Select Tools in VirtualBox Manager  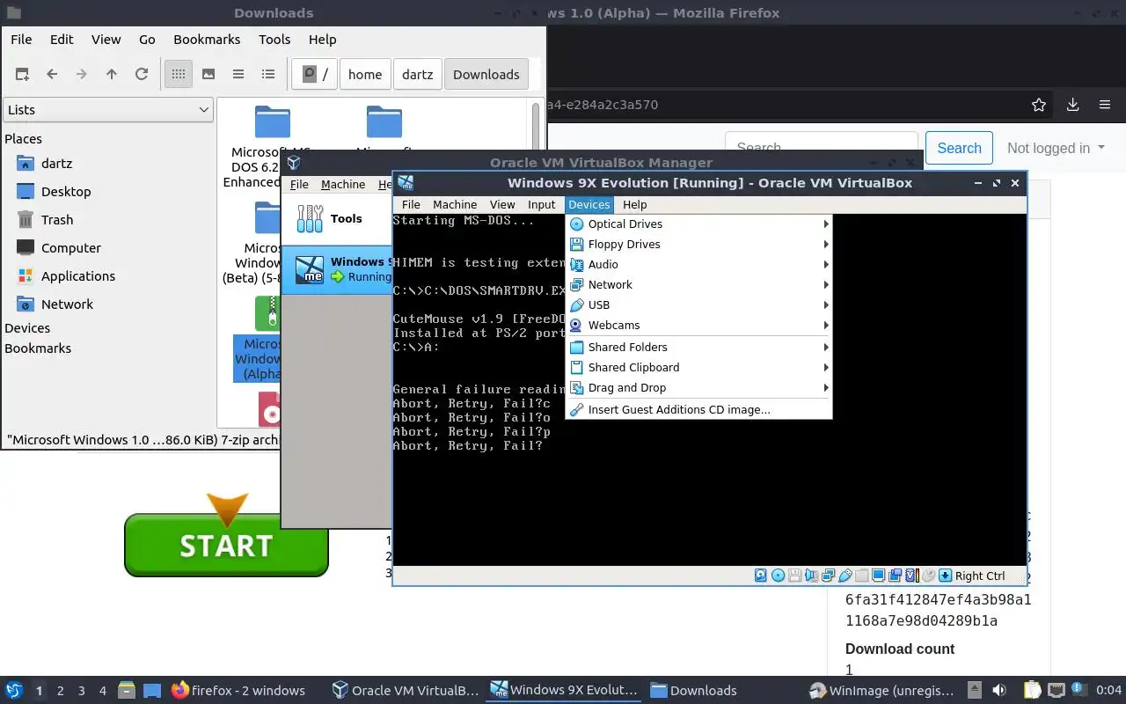336,218
